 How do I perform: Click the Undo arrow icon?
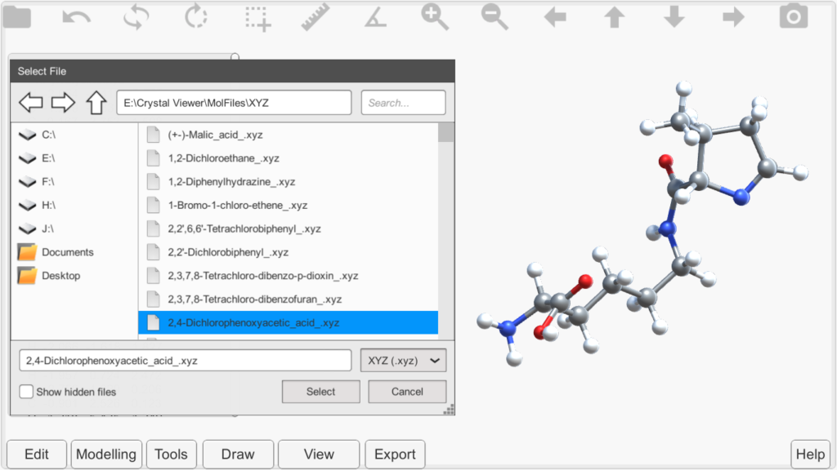[76, 18]
